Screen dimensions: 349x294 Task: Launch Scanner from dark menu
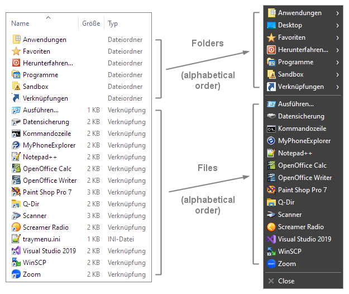[x=303, y=215]
